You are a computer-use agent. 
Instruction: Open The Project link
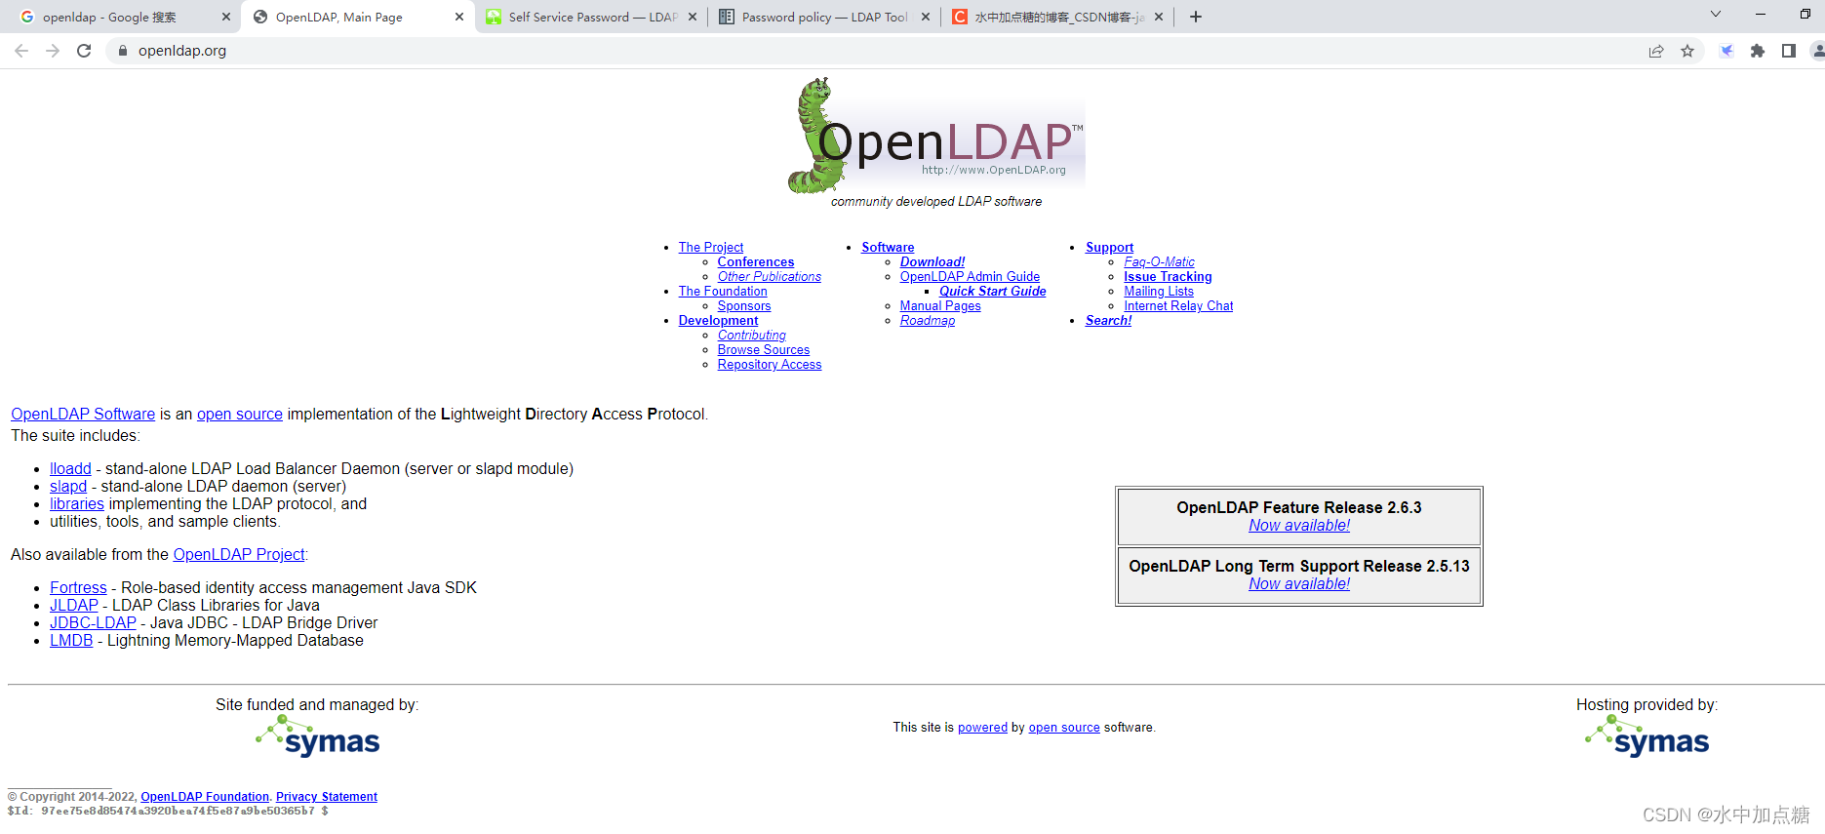click(x=711, y=248)
